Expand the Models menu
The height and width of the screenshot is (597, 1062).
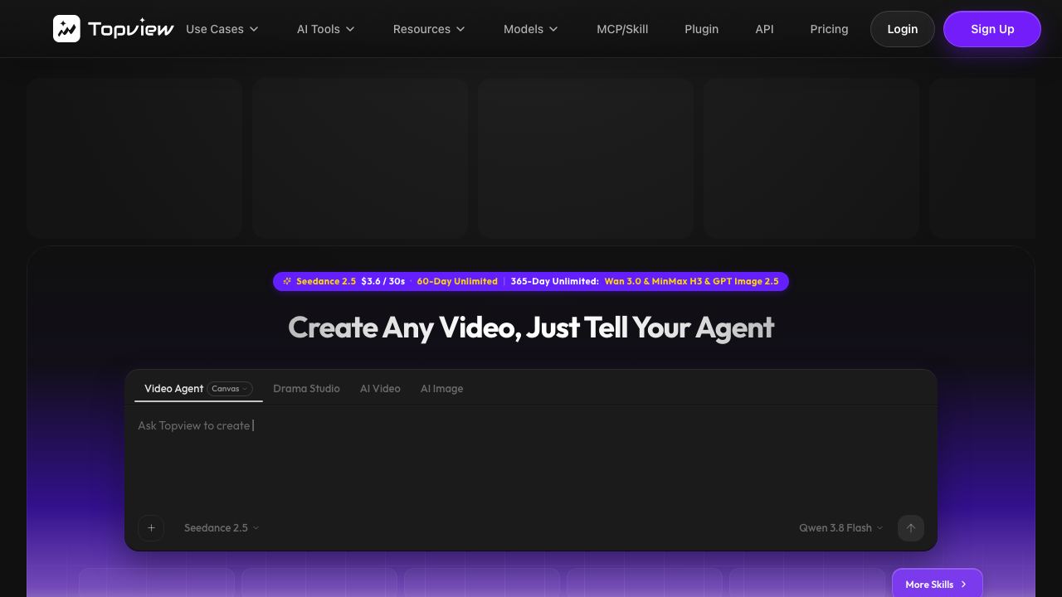(531, 29)
